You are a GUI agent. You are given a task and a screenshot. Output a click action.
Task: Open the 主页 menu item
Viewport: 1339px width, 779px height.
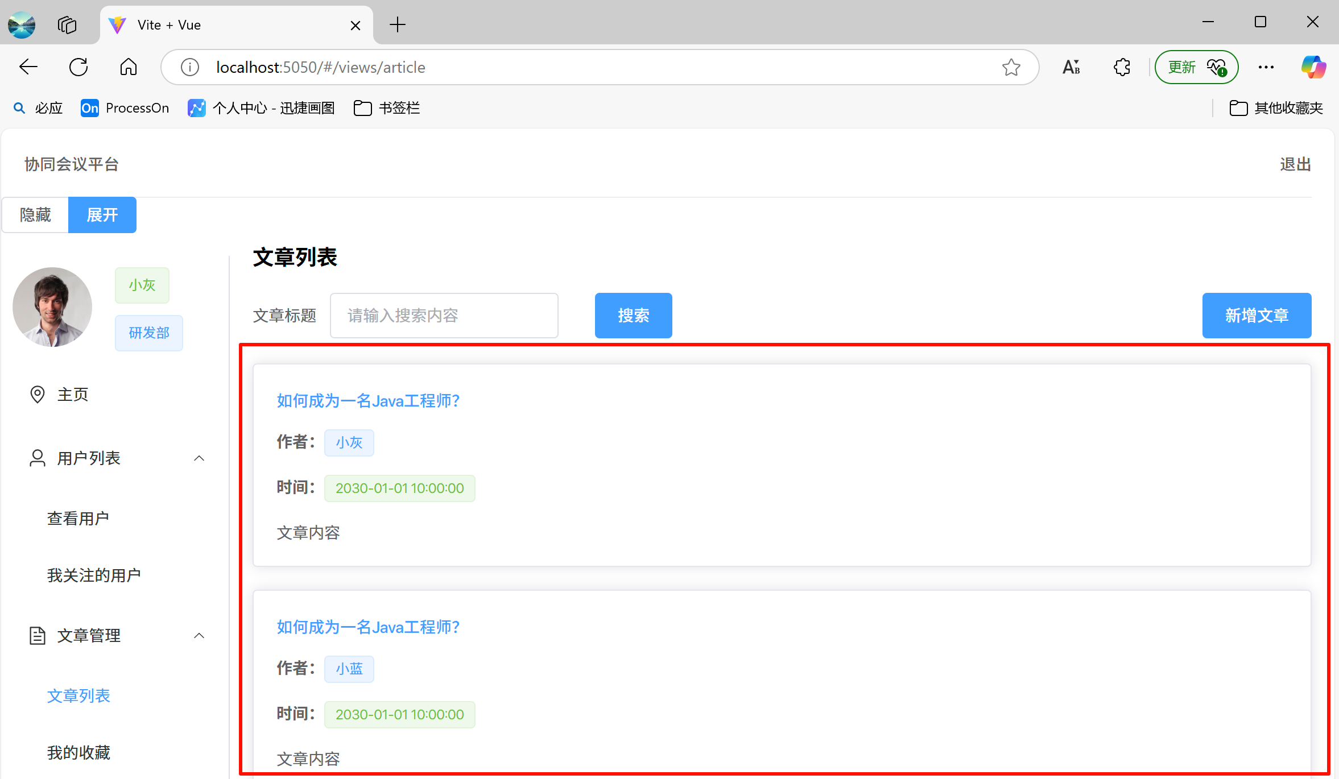tap(115, 395)
